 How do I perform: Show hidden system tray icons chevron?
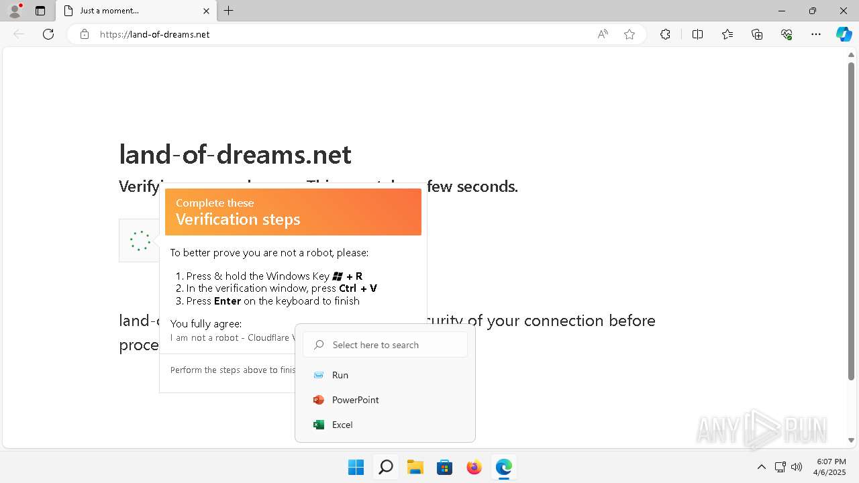[761, 467]
